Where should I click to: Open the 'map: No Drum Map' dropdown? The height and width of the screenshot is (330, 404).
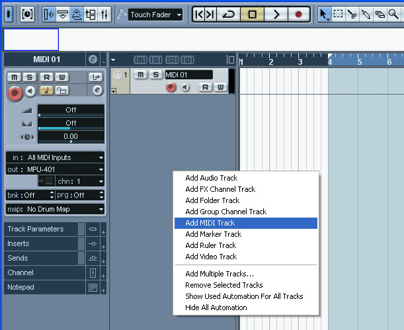tap(55, 209)
